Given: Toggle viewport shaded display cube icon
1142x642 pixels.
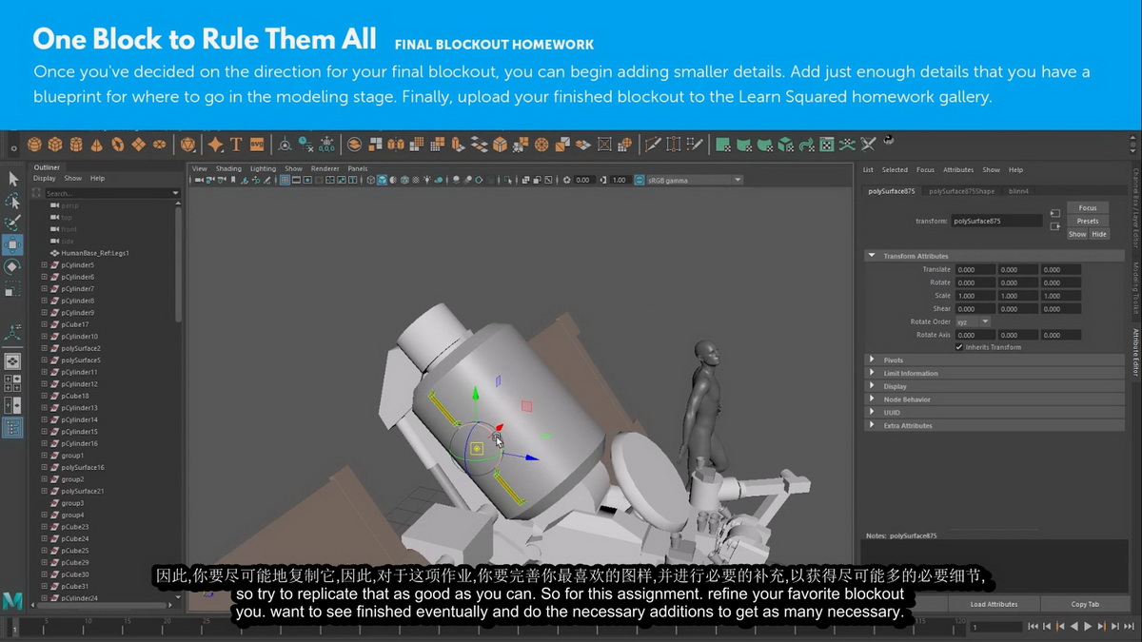Looking at the screenshot, I should coord(382,180).
